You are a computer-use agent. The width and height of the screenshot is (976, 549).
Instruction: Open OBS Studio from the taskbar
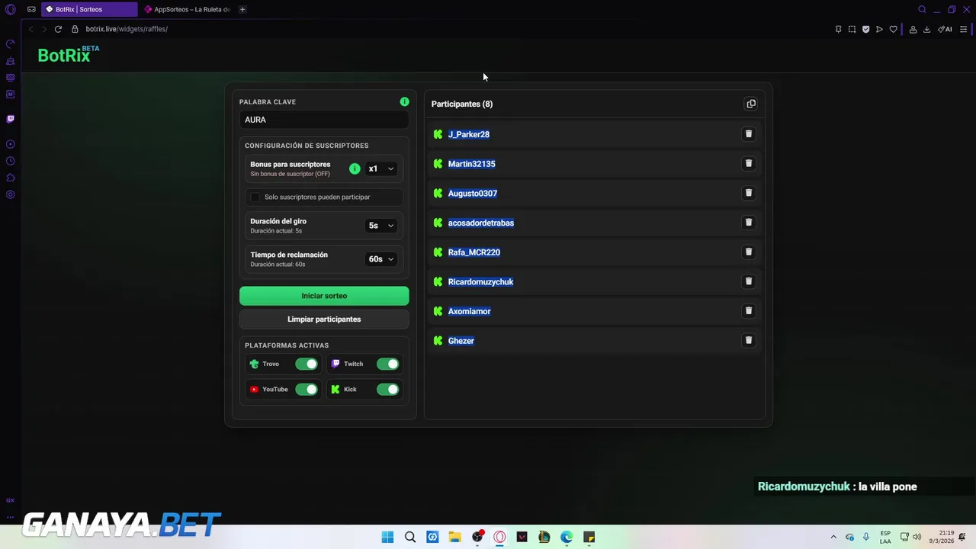pyautogui.click(x=477, y=537)
